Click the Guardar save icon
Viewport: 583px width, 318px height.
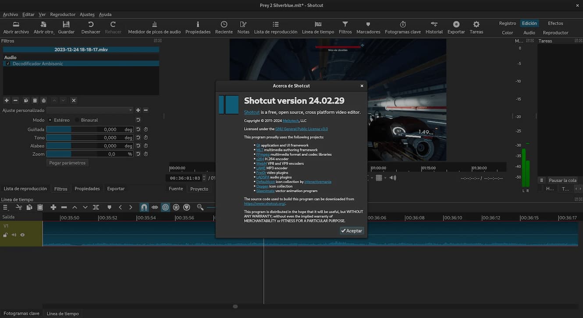[x=66, y=24]
